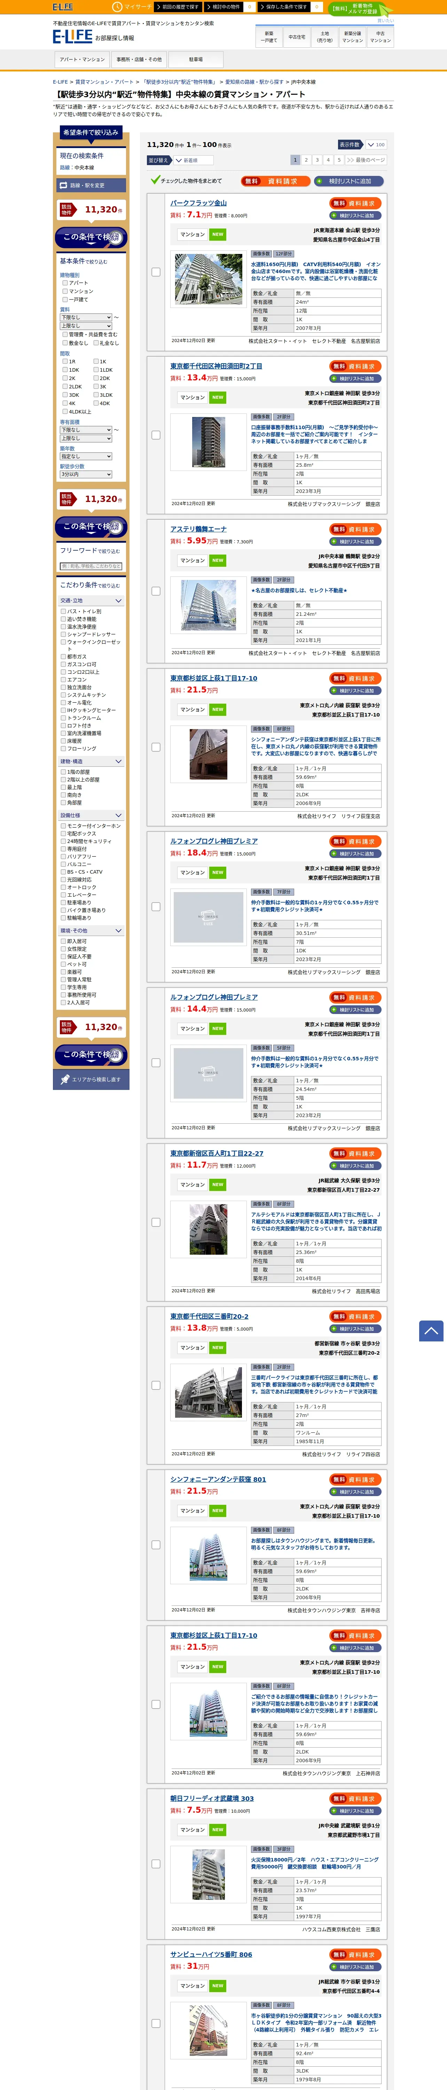
Task: Open 事務所・店舗・その他 tab
Action: coord(139,59)
